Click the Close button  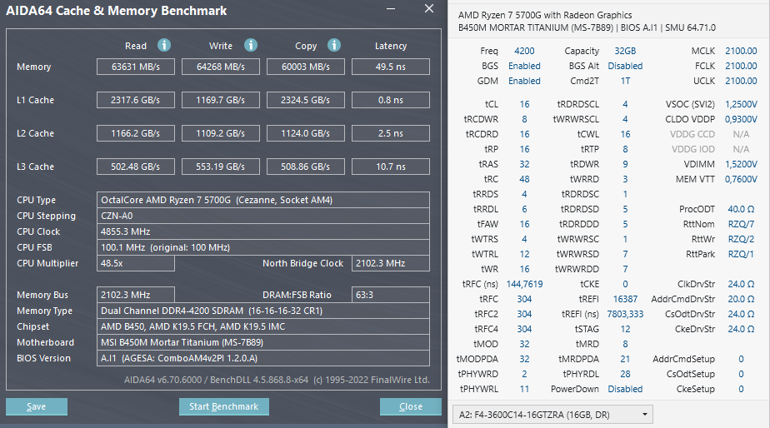(411, 406)
